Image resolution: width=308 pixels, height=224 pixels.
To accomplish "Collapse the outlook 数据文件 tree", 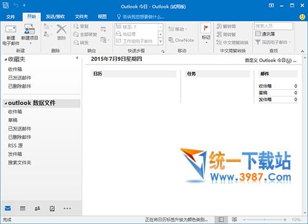I will coord(6,103).
